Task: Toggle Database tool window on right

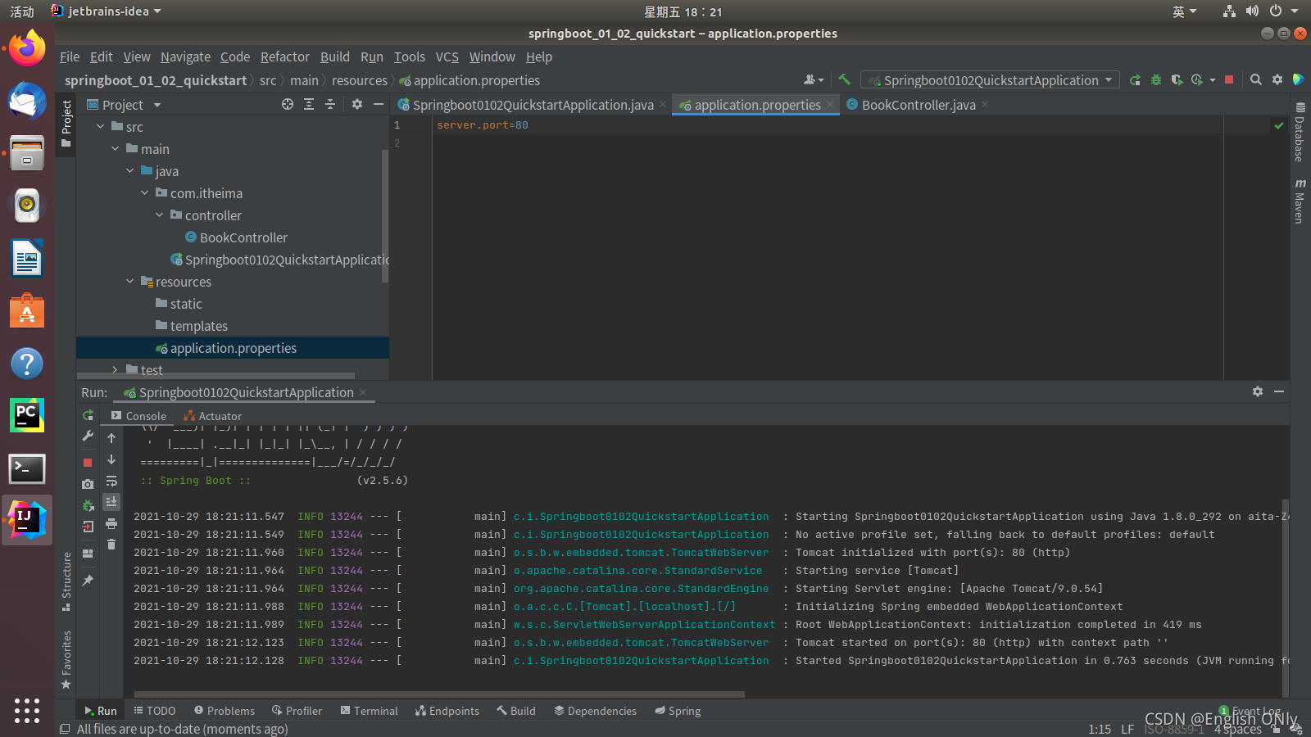Action: (x=1300, y=132)
